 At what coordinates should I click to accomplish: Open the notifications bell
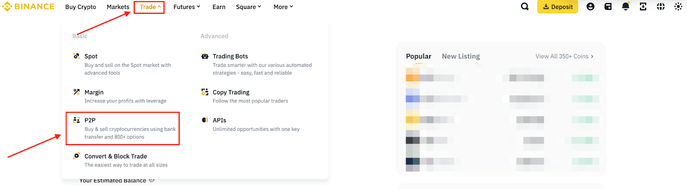point(625,7)
